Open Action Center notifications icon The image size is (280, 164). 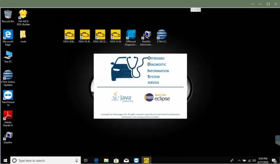pos(274,161)
